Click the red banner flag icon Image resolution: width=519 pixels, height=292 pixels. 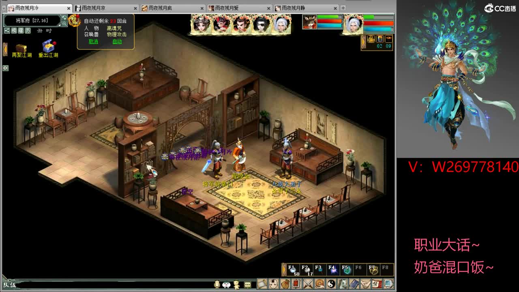click(297, 284)
